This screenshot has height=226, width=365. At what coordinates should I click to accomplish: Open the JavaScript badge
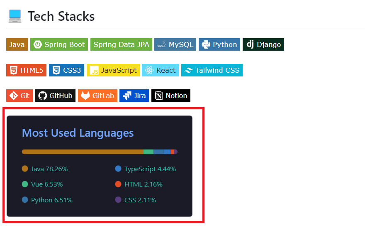113,70
